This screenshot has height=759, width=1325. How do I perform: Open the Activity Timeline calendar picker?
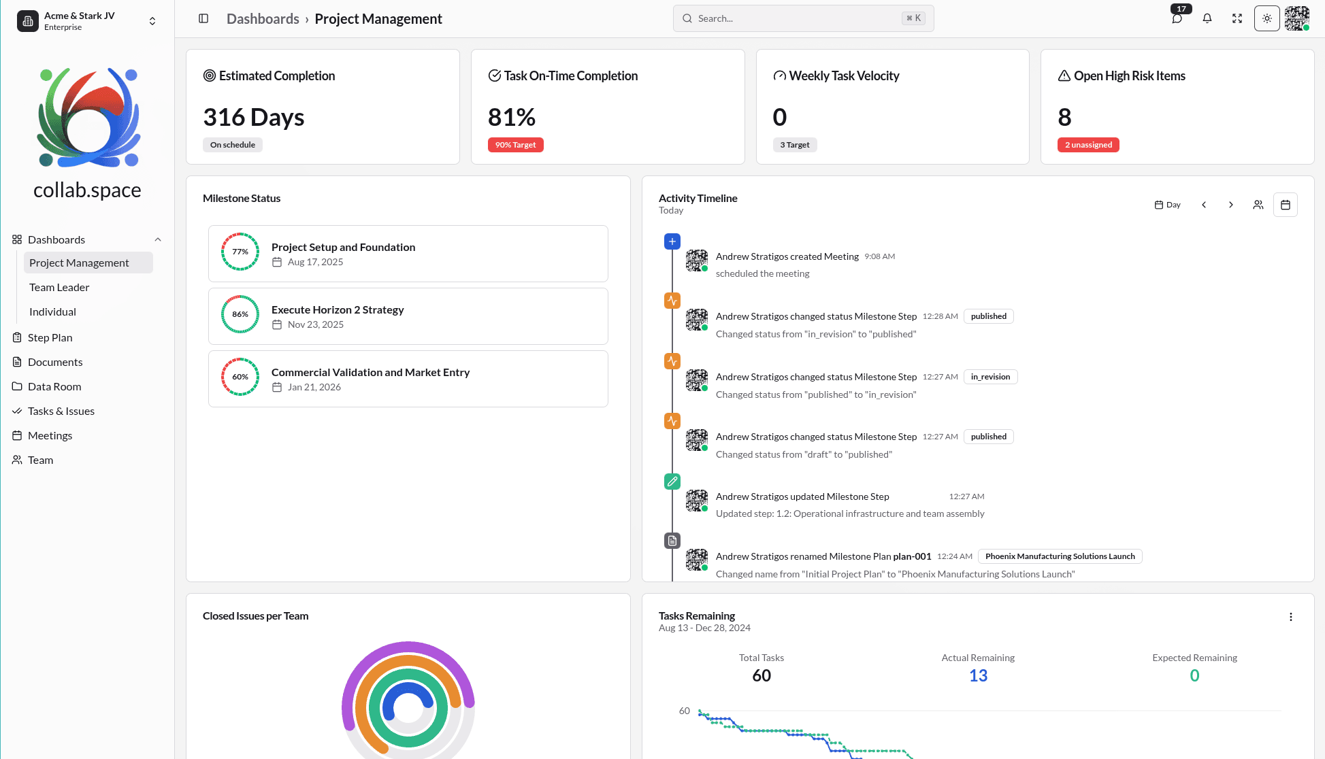[1285, 205]
